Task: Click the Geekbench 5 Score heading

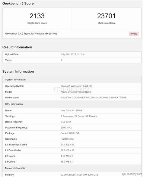Action: tap(18, 3)
